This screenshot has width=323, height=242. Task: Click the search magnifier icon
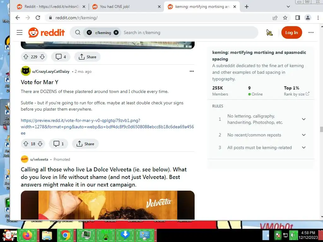pyautogui.click(x=78, y=32)
